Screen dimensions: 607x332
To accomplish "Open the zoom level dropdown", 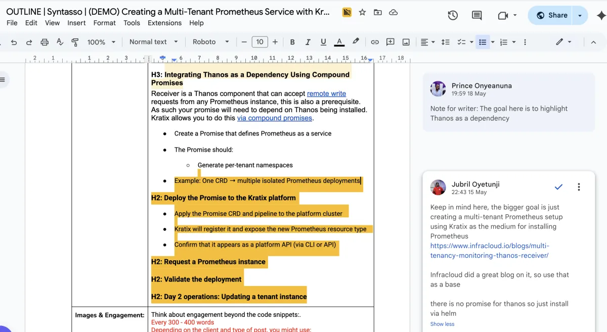I will pyautogui.click(x=102, y=42).
